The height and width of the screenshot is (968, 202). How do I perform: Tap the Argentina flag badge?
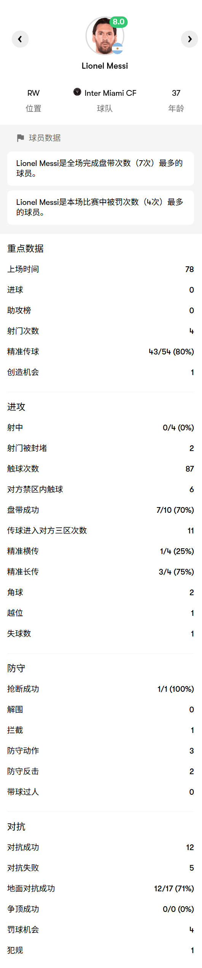[117, 48]
